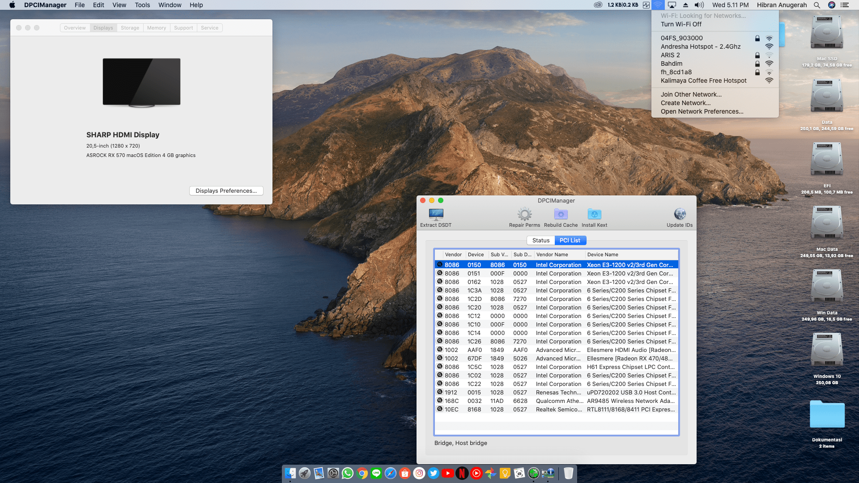
Task: Select the Qualcomm AR9485 Wireless row
Action: coord(556,401)
